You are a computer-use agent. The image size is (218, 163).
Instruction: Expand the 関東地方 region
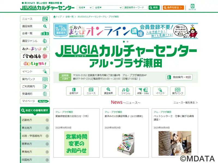point(35,144)
